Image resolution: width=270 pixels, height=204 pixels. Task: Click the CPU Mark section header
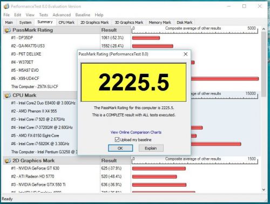click(x=40, y=96)
